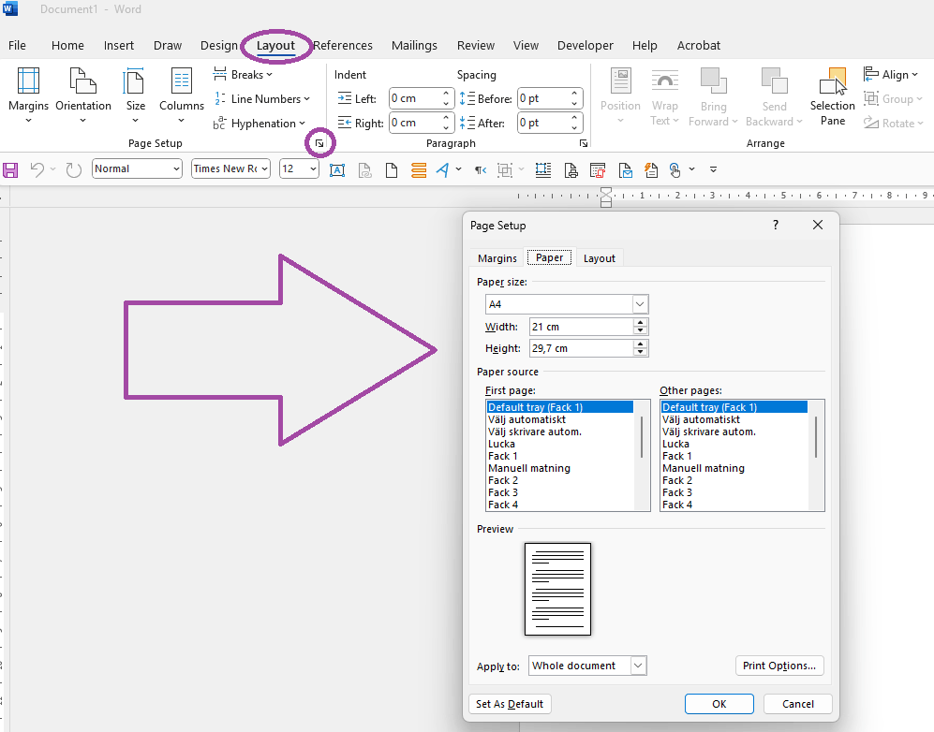Screen dimensions: 934x732
Task: Decrease paper Height with the down stepper
Action: [641, 352]
